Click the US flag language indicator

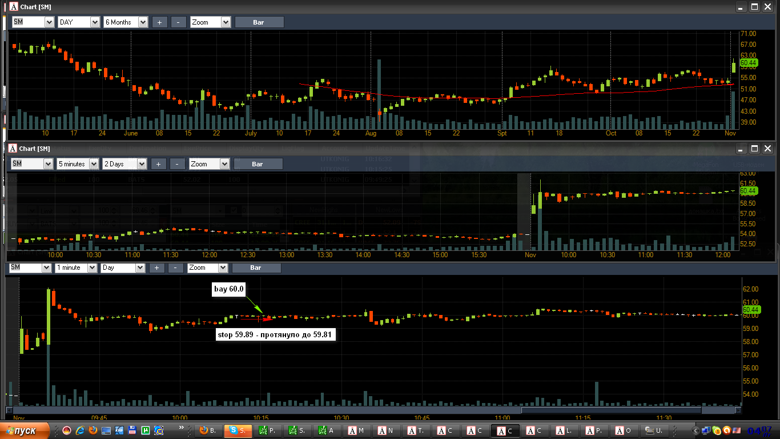[x=737, y=430]
